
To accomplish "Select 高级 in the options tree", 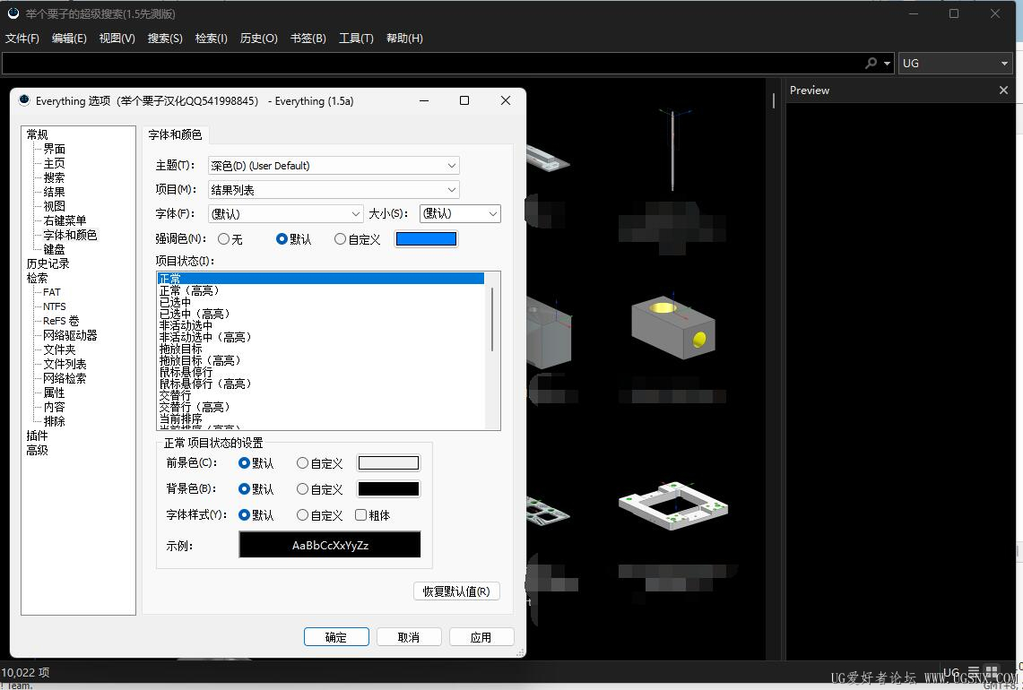I will click(37, 450).
